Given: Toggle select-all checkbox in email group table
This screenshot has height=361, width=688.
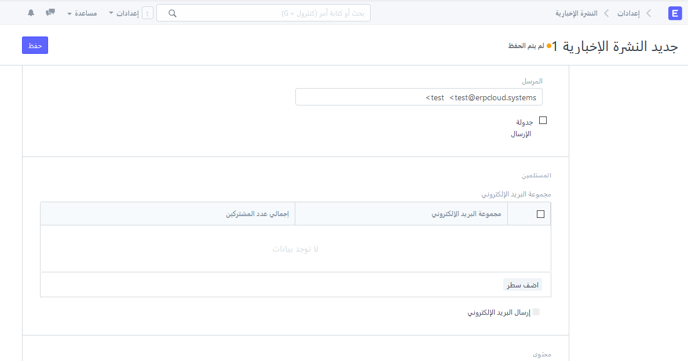Looking at the screenshot, I should point(540,214).
